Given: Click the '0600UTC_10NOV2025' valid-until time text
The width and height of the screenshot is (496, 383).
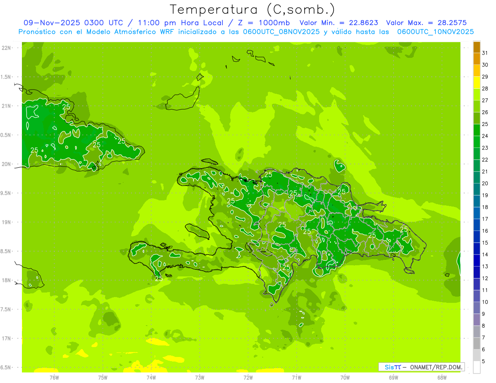Looking at the screenshot, I should [435, 32].
